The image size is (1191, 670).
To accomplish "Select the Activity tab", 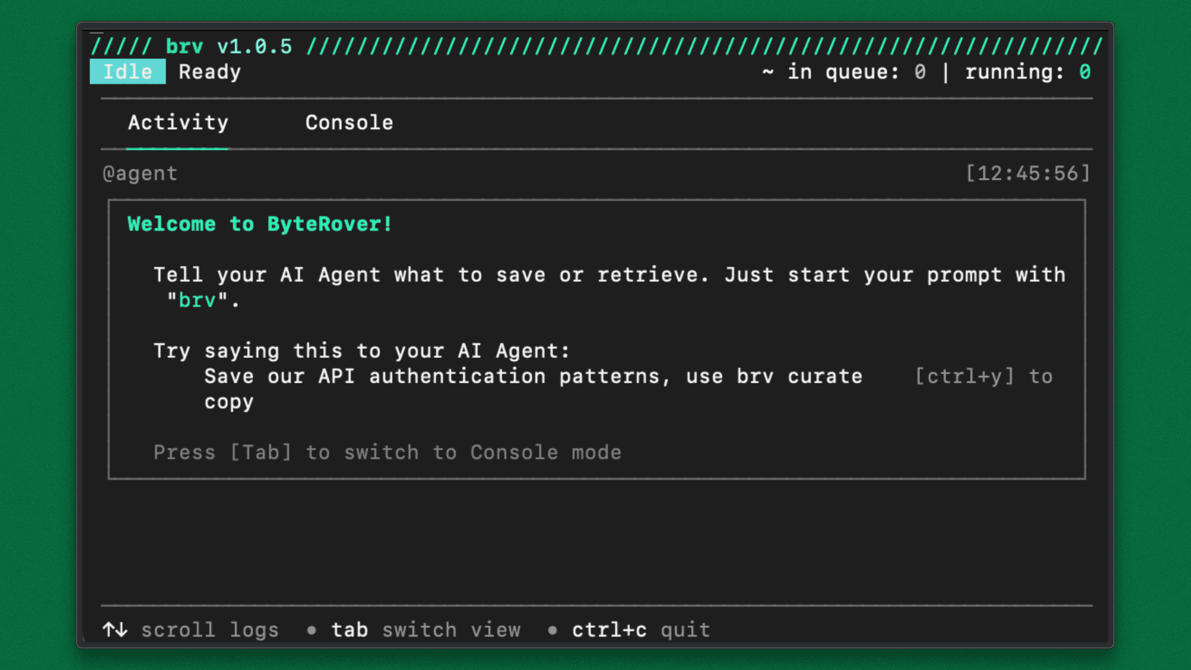I will point(178,123).
